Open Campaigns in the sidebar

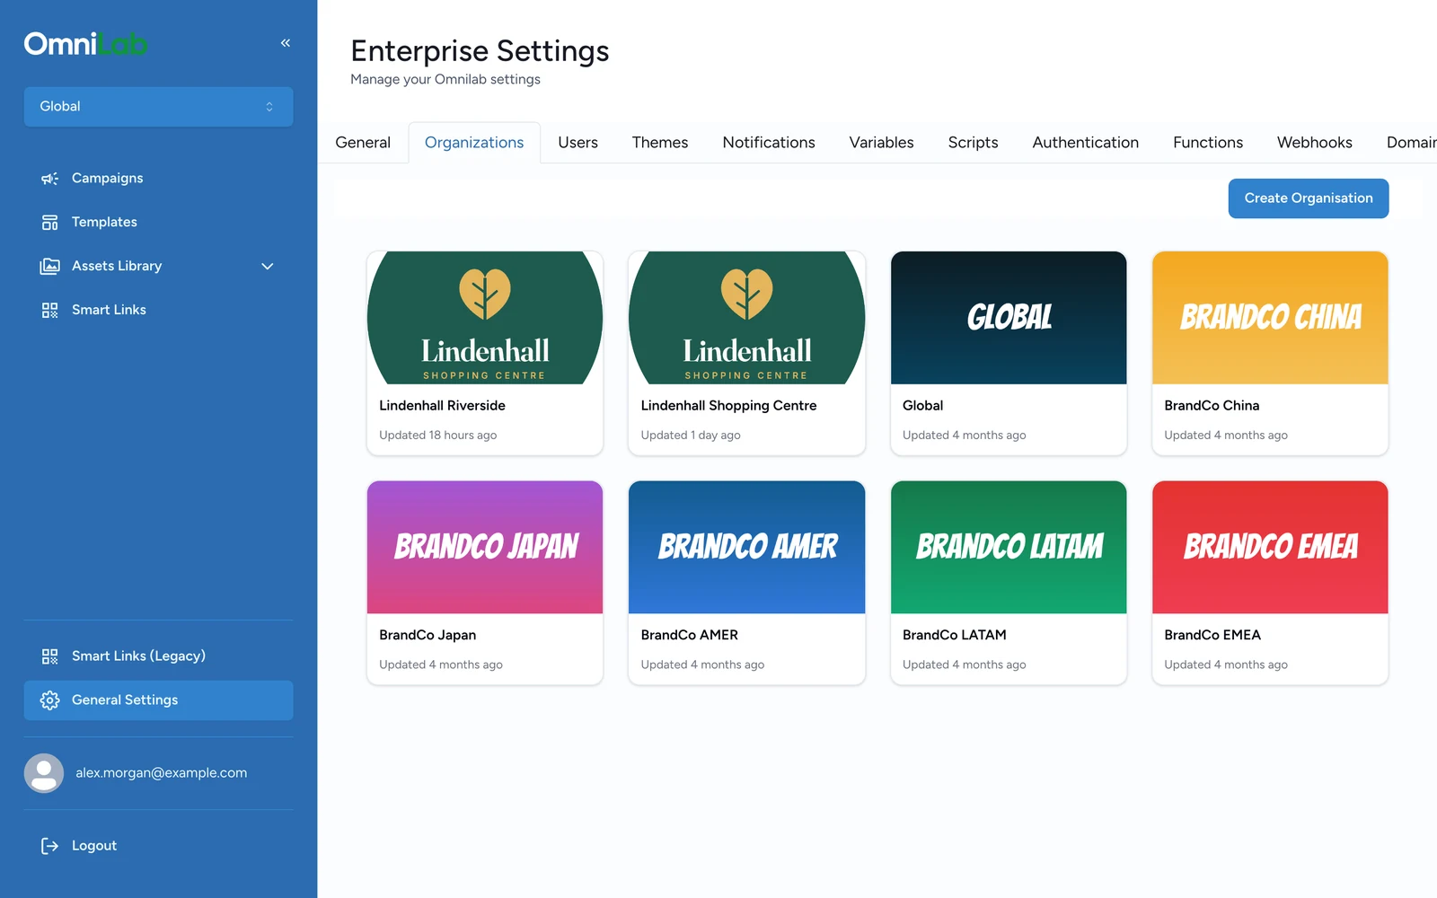click(x=108, y=179)
